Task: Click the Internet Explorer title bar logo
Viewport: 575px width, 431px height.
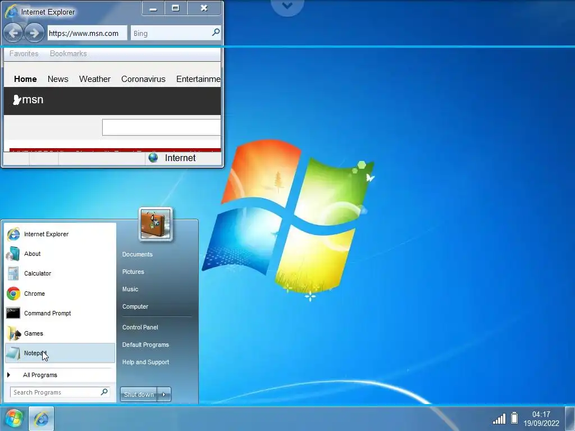Action: coord(11,11)
